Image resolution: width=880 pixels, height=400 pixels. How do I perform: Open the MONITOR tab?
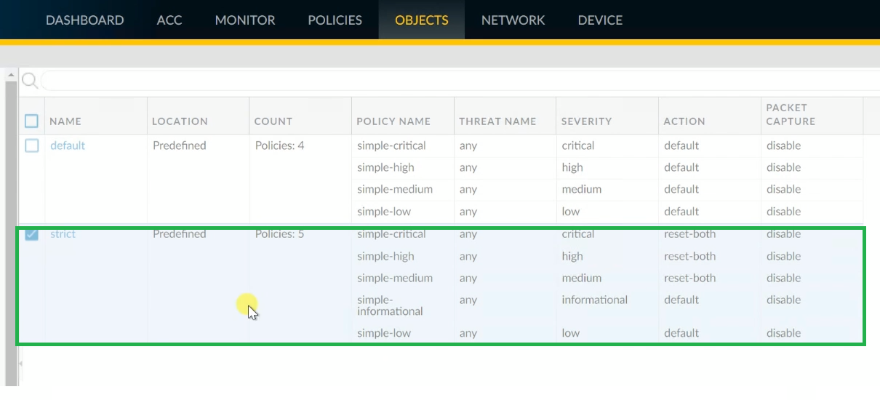pyautogui.click(x=245, y=20)
